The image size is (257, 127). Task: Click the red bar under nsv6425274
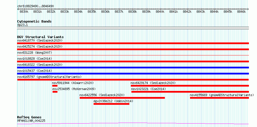pyautogui.click(x=133, y=49)
